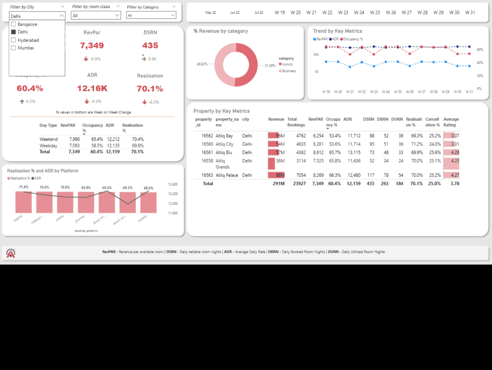Click the right arrow beneath DSRN 435
The height and width of the screenshot is (370, 492).
click(x=144, y=59)
